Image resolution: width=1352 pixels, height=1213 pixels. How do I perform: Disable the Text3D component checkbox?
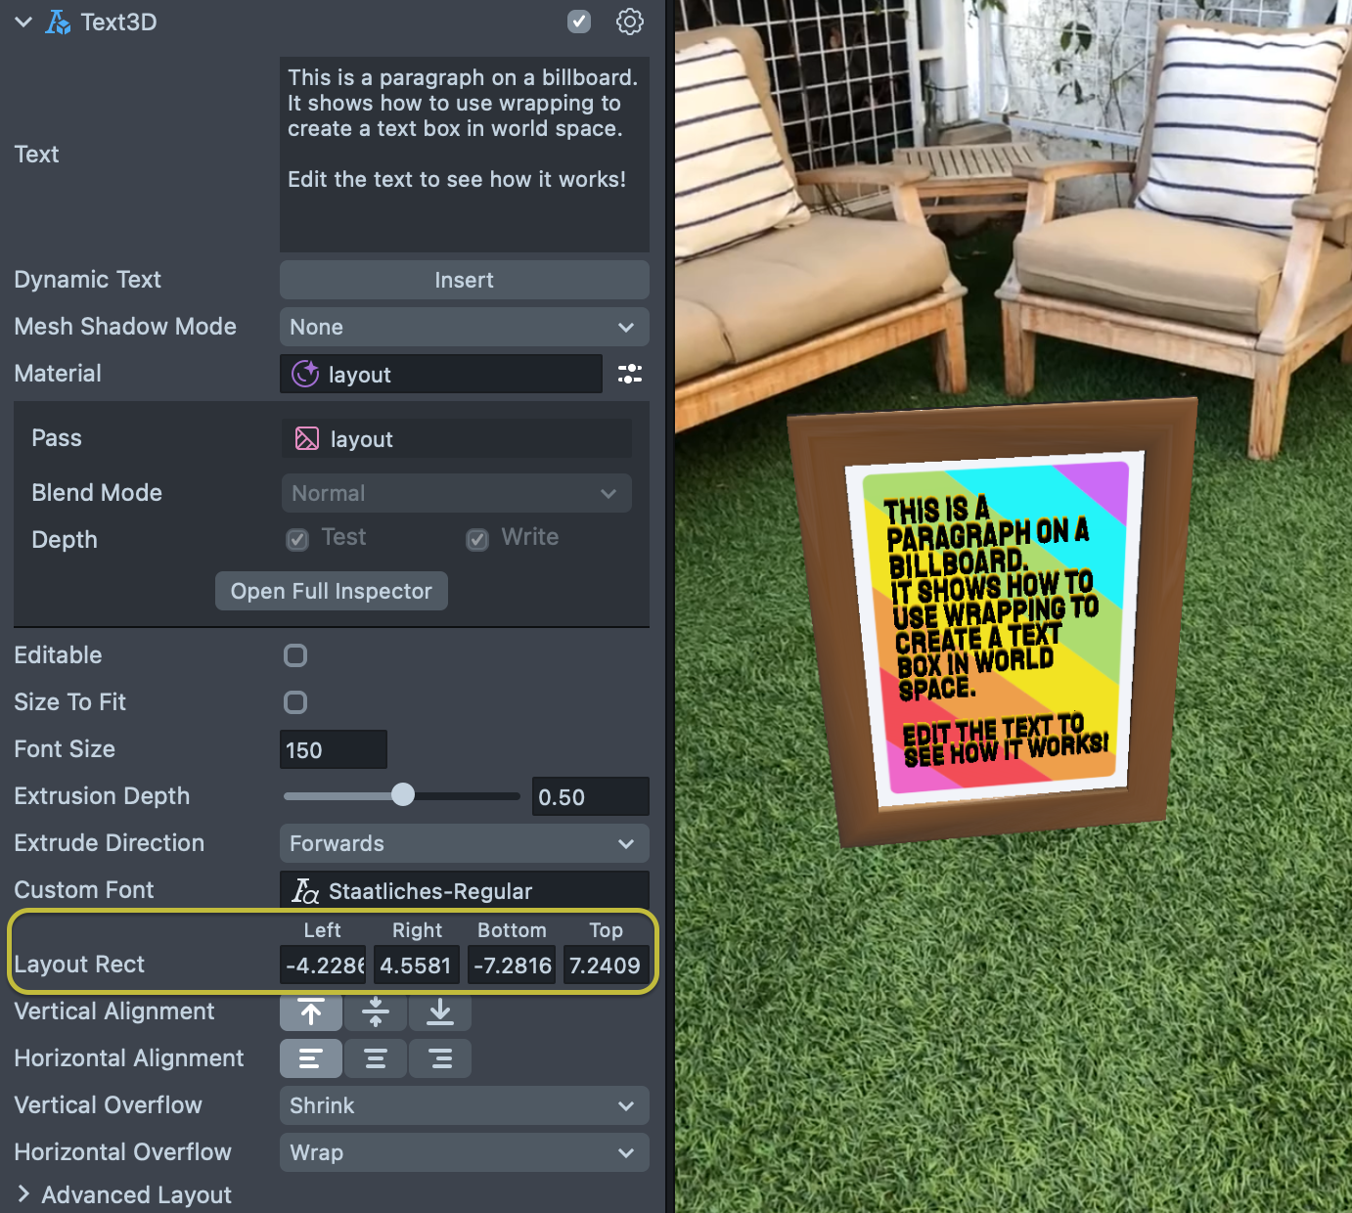coord(579,22)
